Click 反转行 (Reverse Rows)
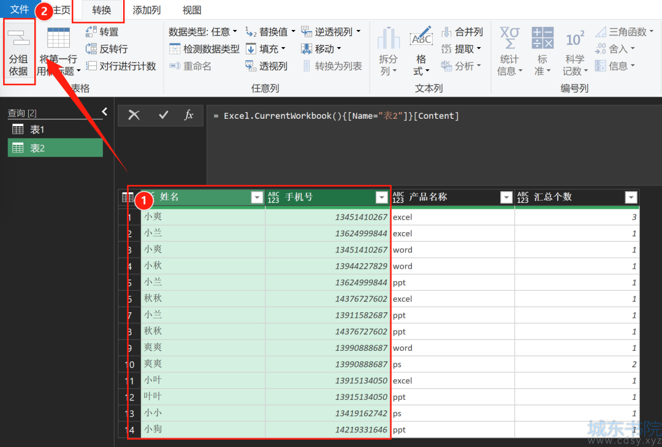 coord(107,49)
